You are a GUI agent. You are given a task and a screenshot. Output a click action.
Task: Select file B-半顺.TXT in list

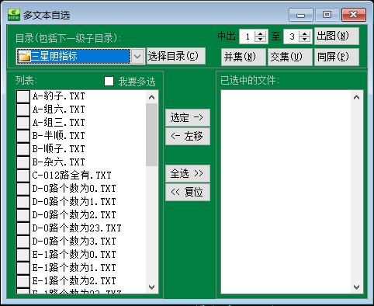tap(59, 136)
